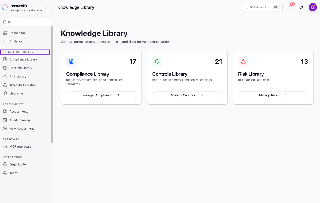Click the large Knowledge Library page heading
The image size is (320, 203).
pyautogui.click(x=94, y=33)
